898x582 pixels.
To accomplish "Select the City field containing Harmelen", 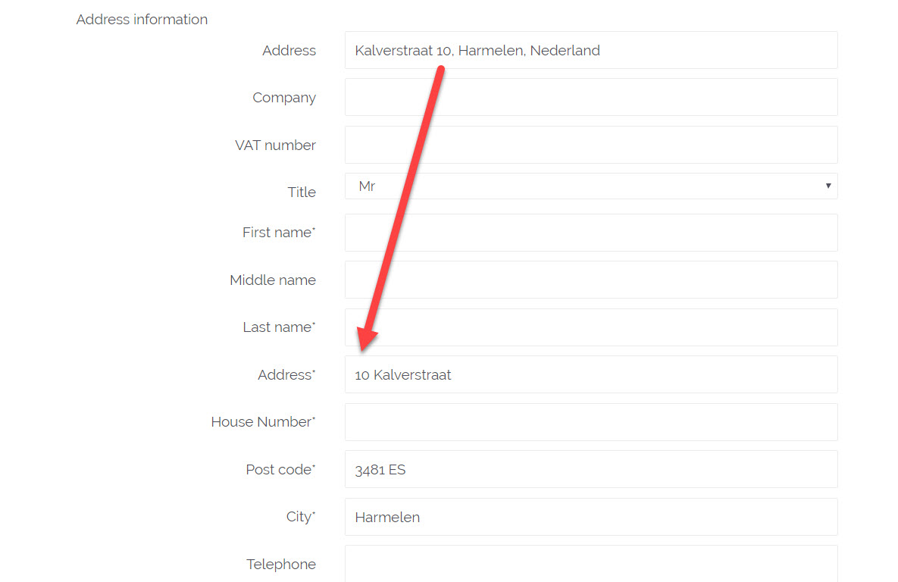I will coord(591,517).
